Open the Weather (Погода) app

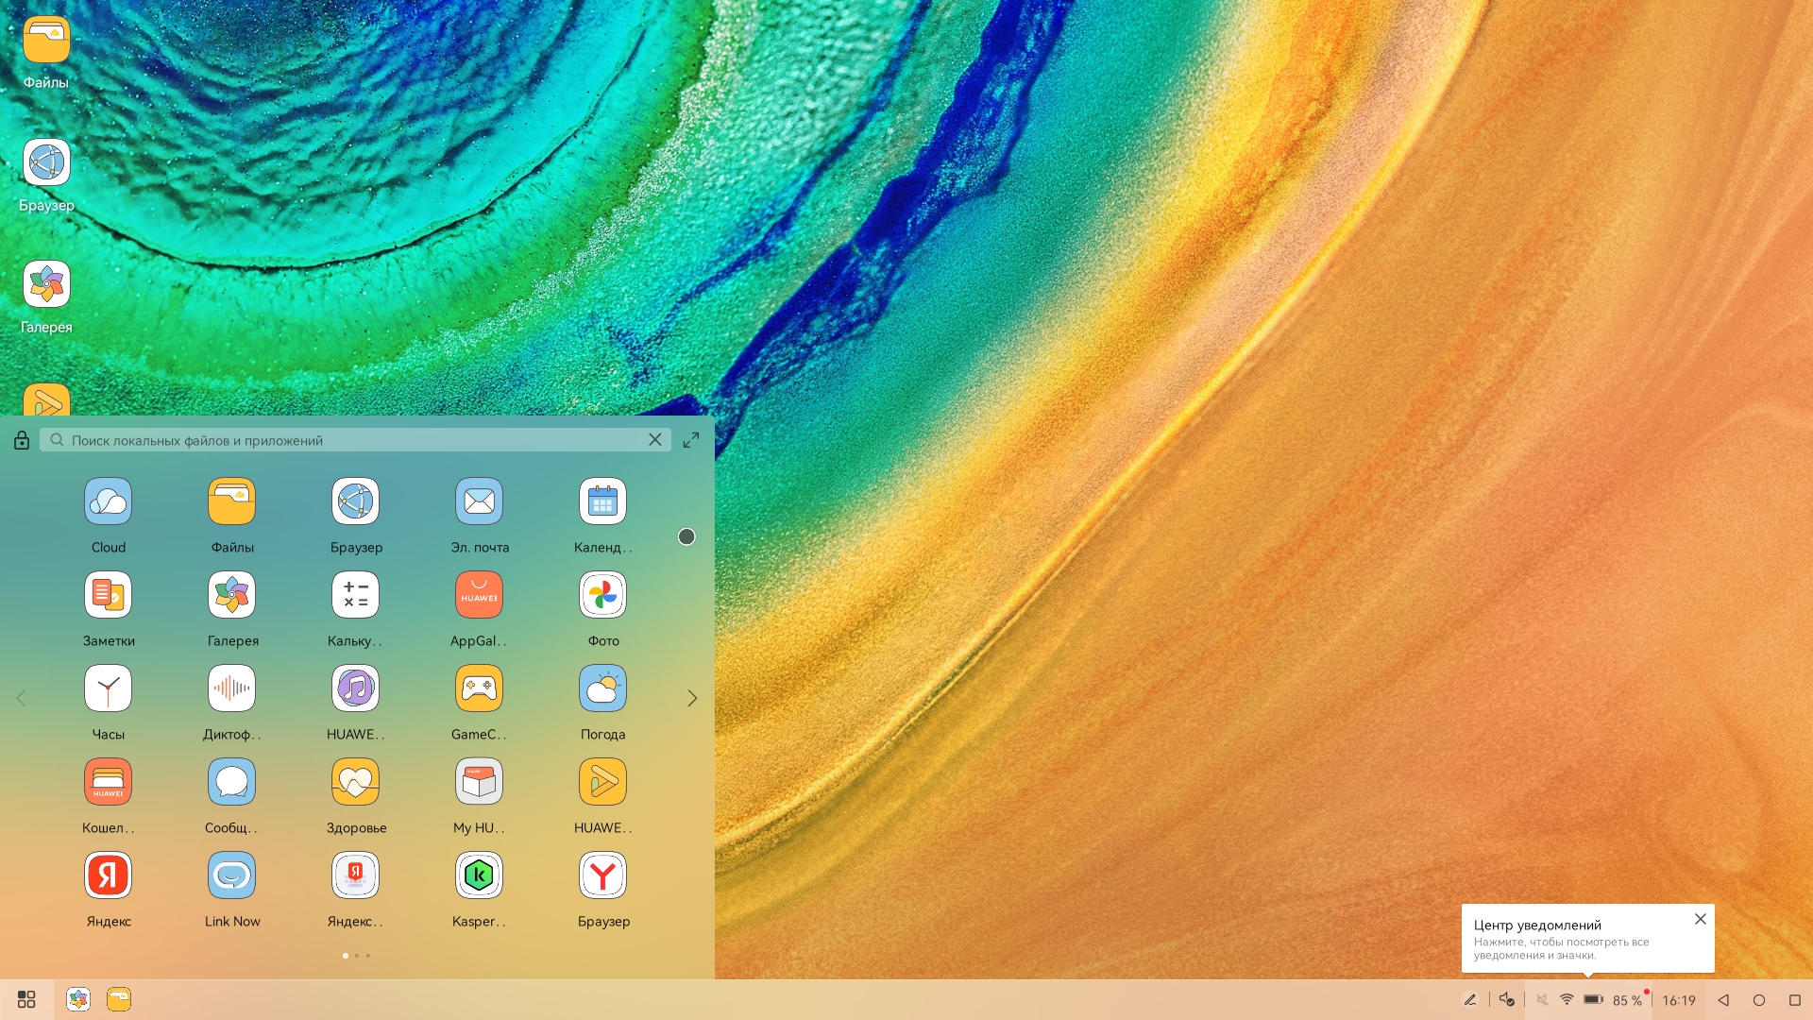point(602,688)
